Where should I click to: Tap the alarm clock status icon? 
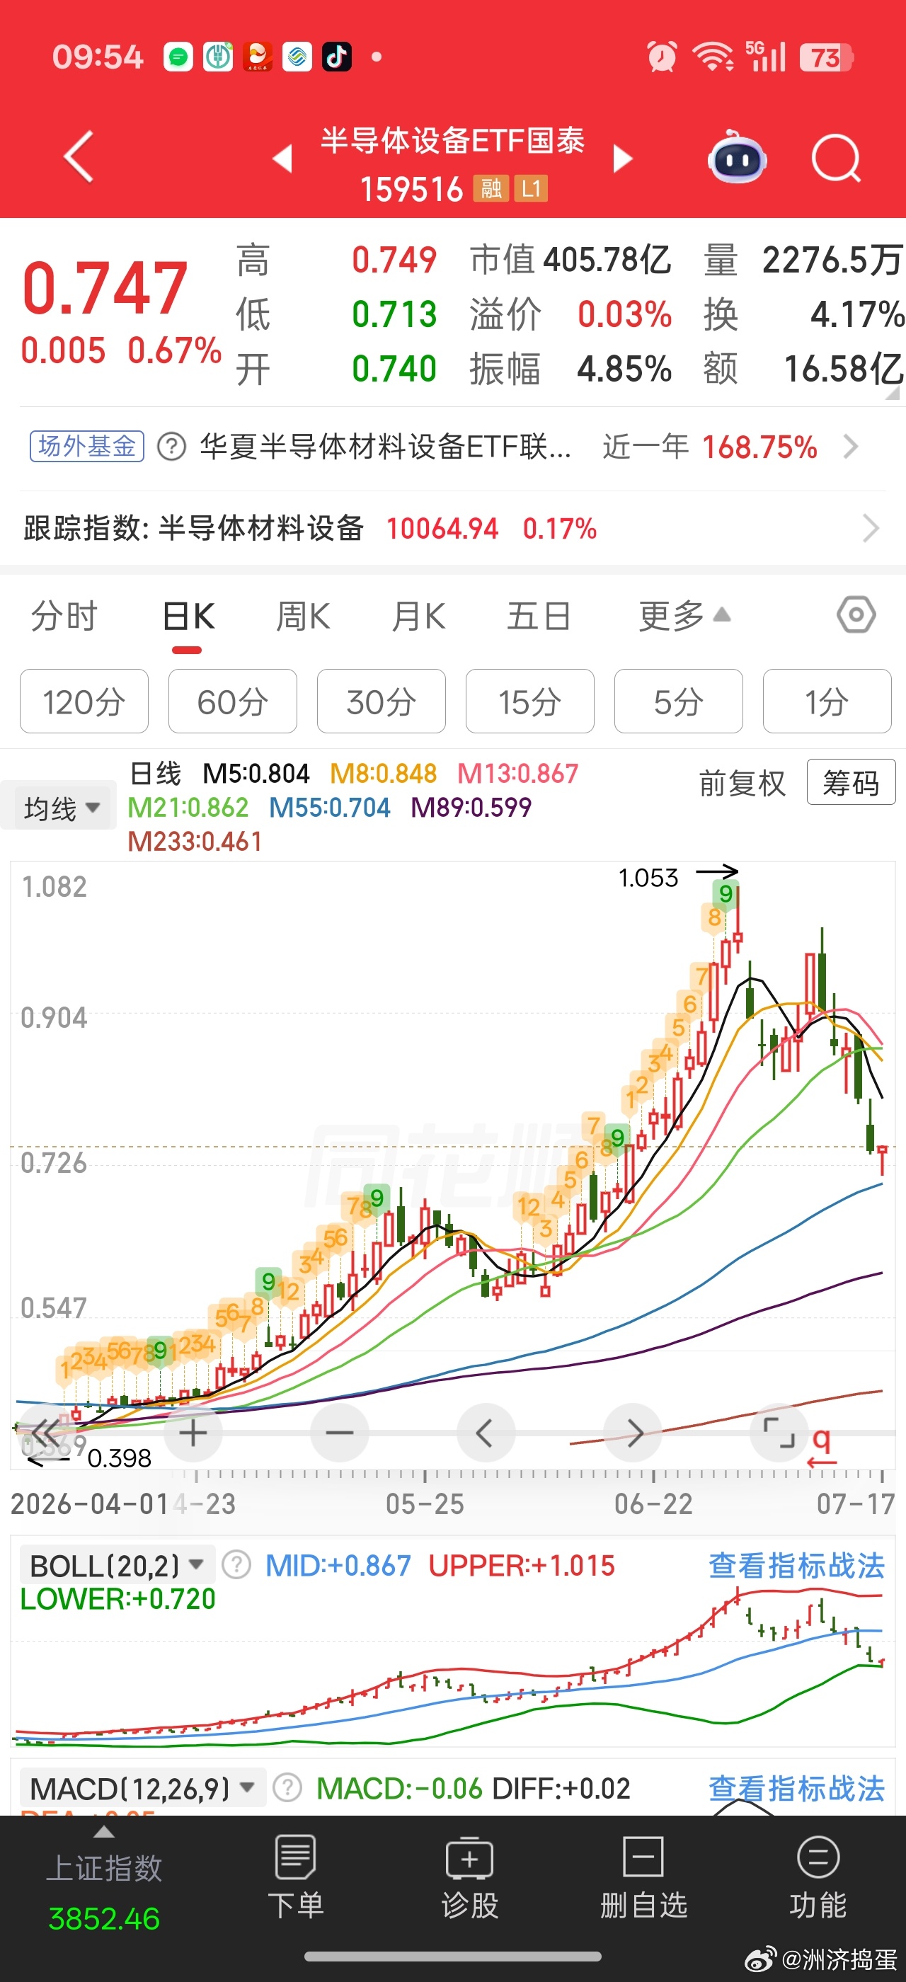click(x=661, y=57)
